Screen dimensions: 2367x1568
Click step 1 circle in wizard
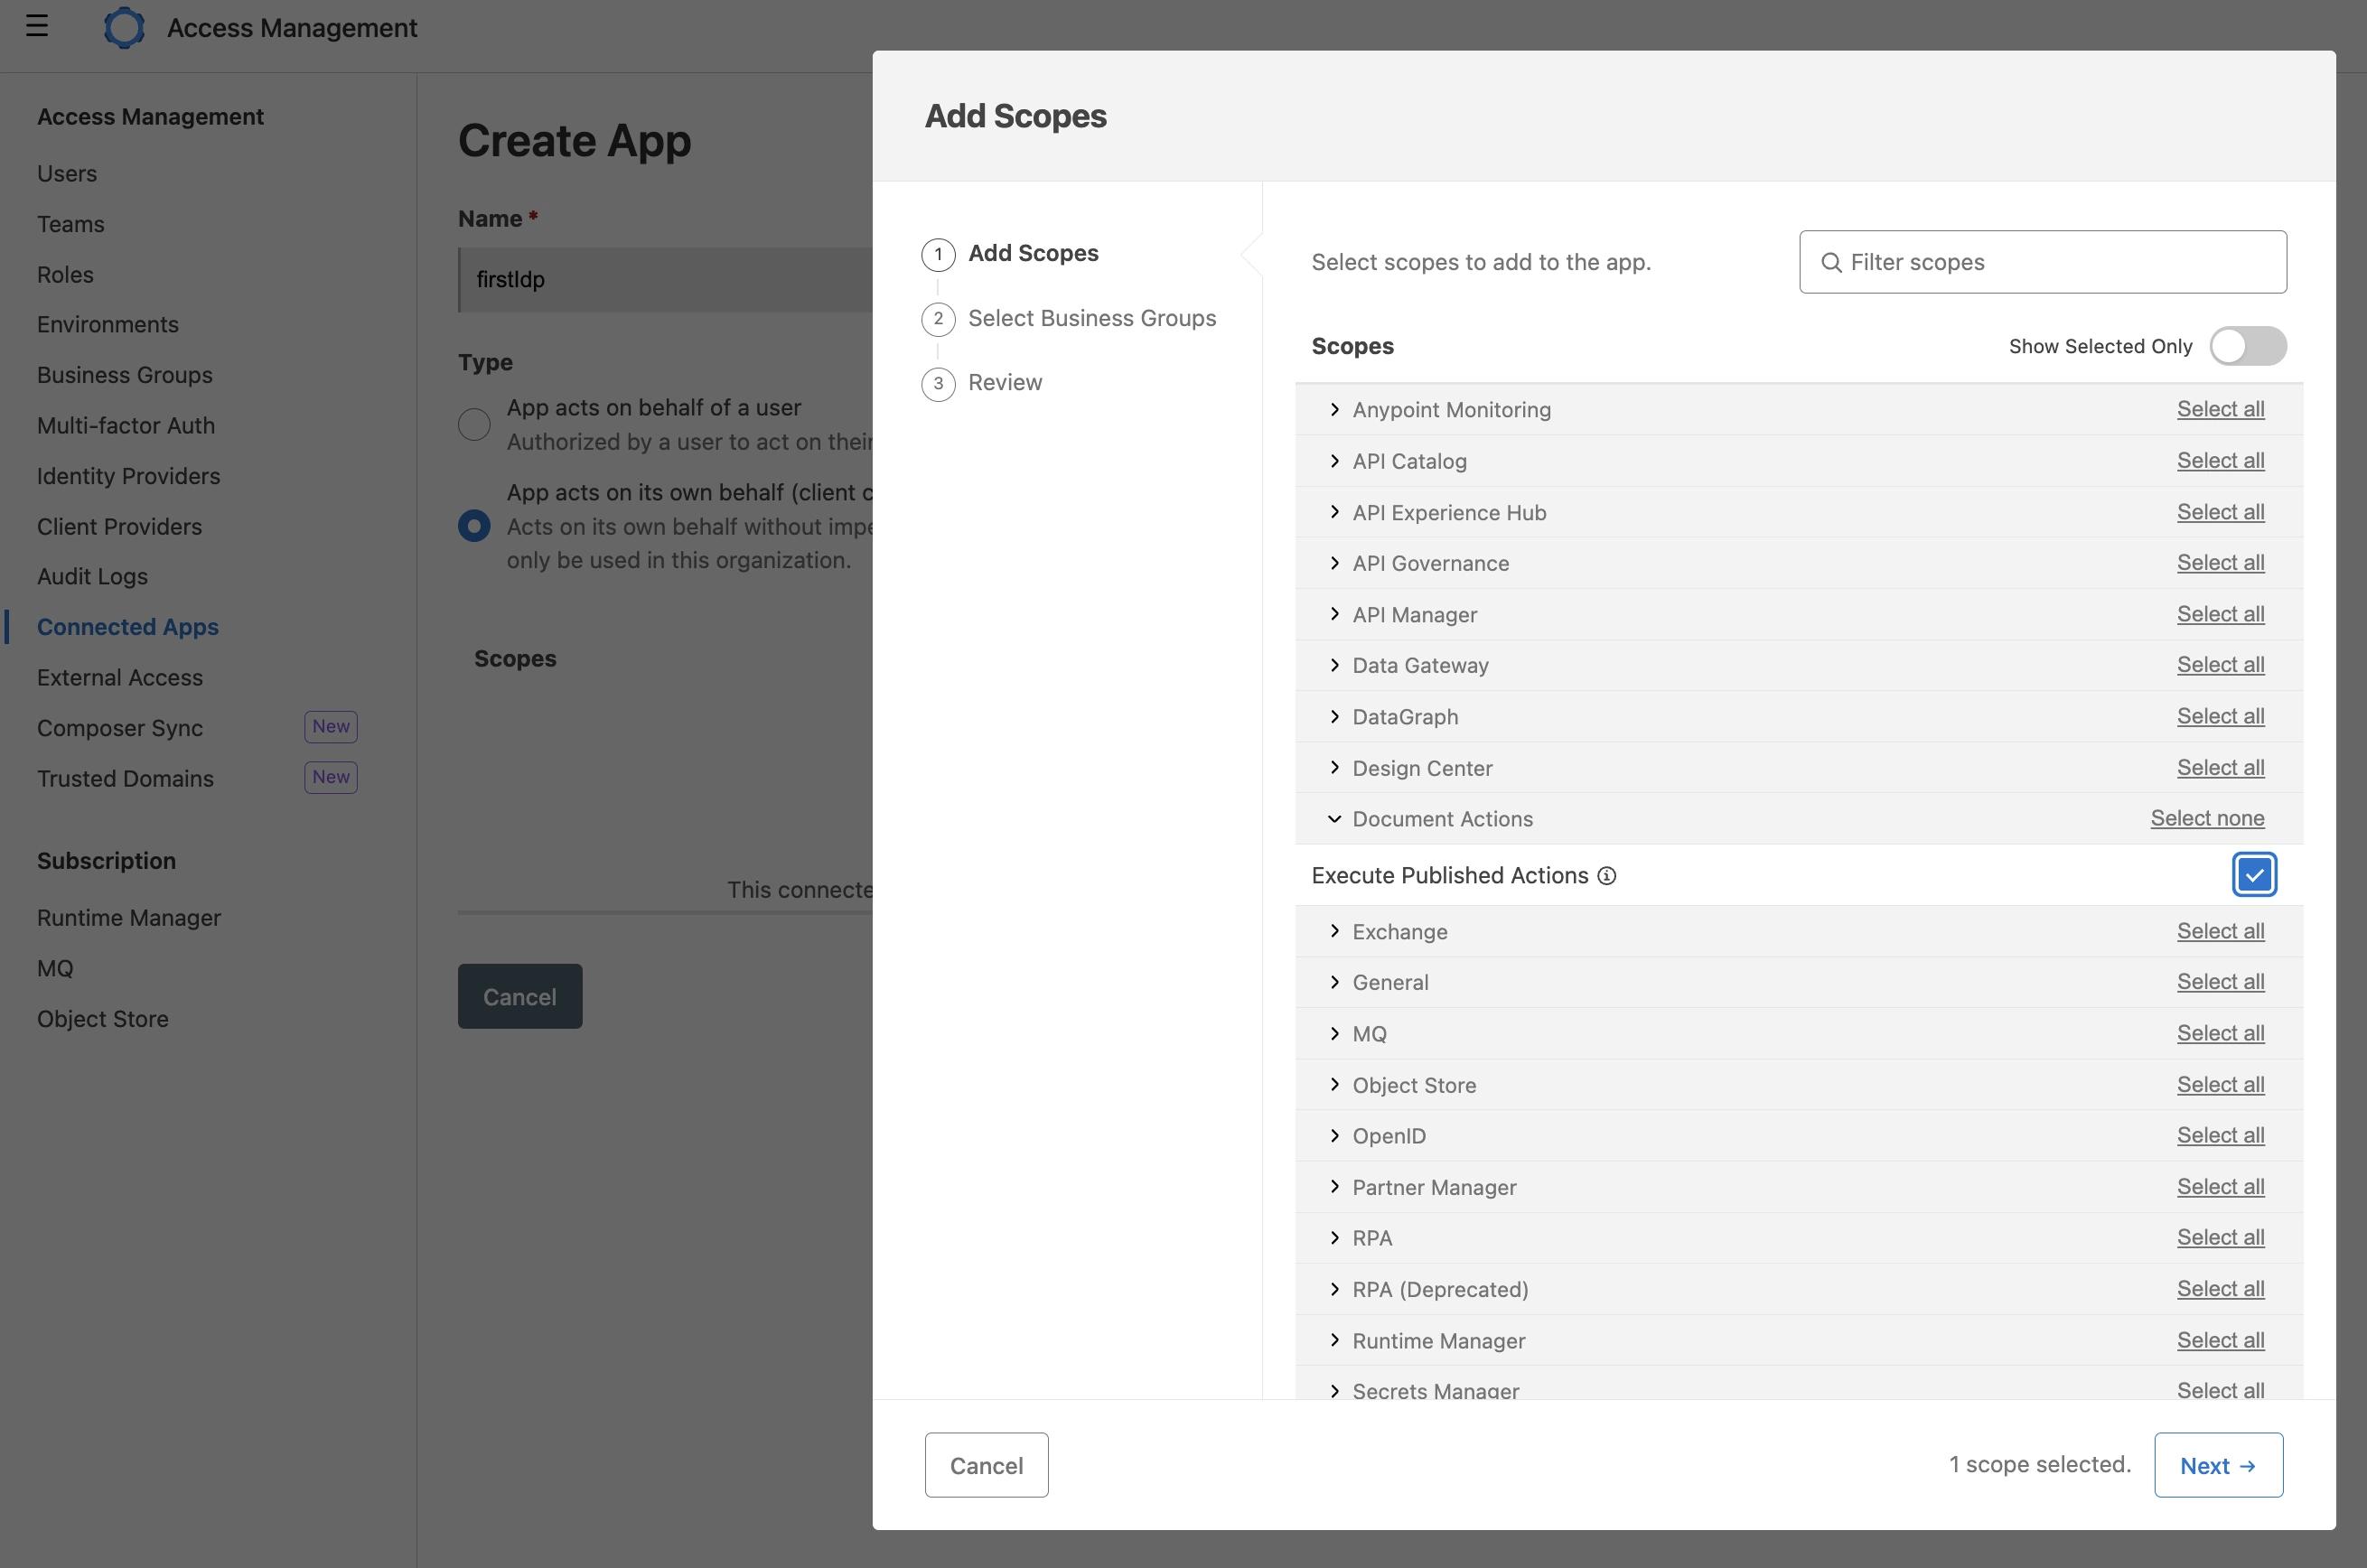pos(937,254)
